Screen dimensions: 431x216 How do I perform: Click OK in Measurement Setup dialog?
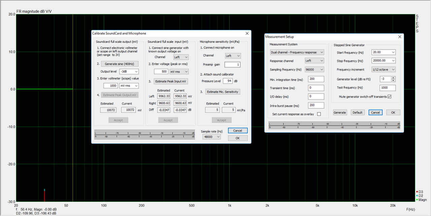(393, 112)
